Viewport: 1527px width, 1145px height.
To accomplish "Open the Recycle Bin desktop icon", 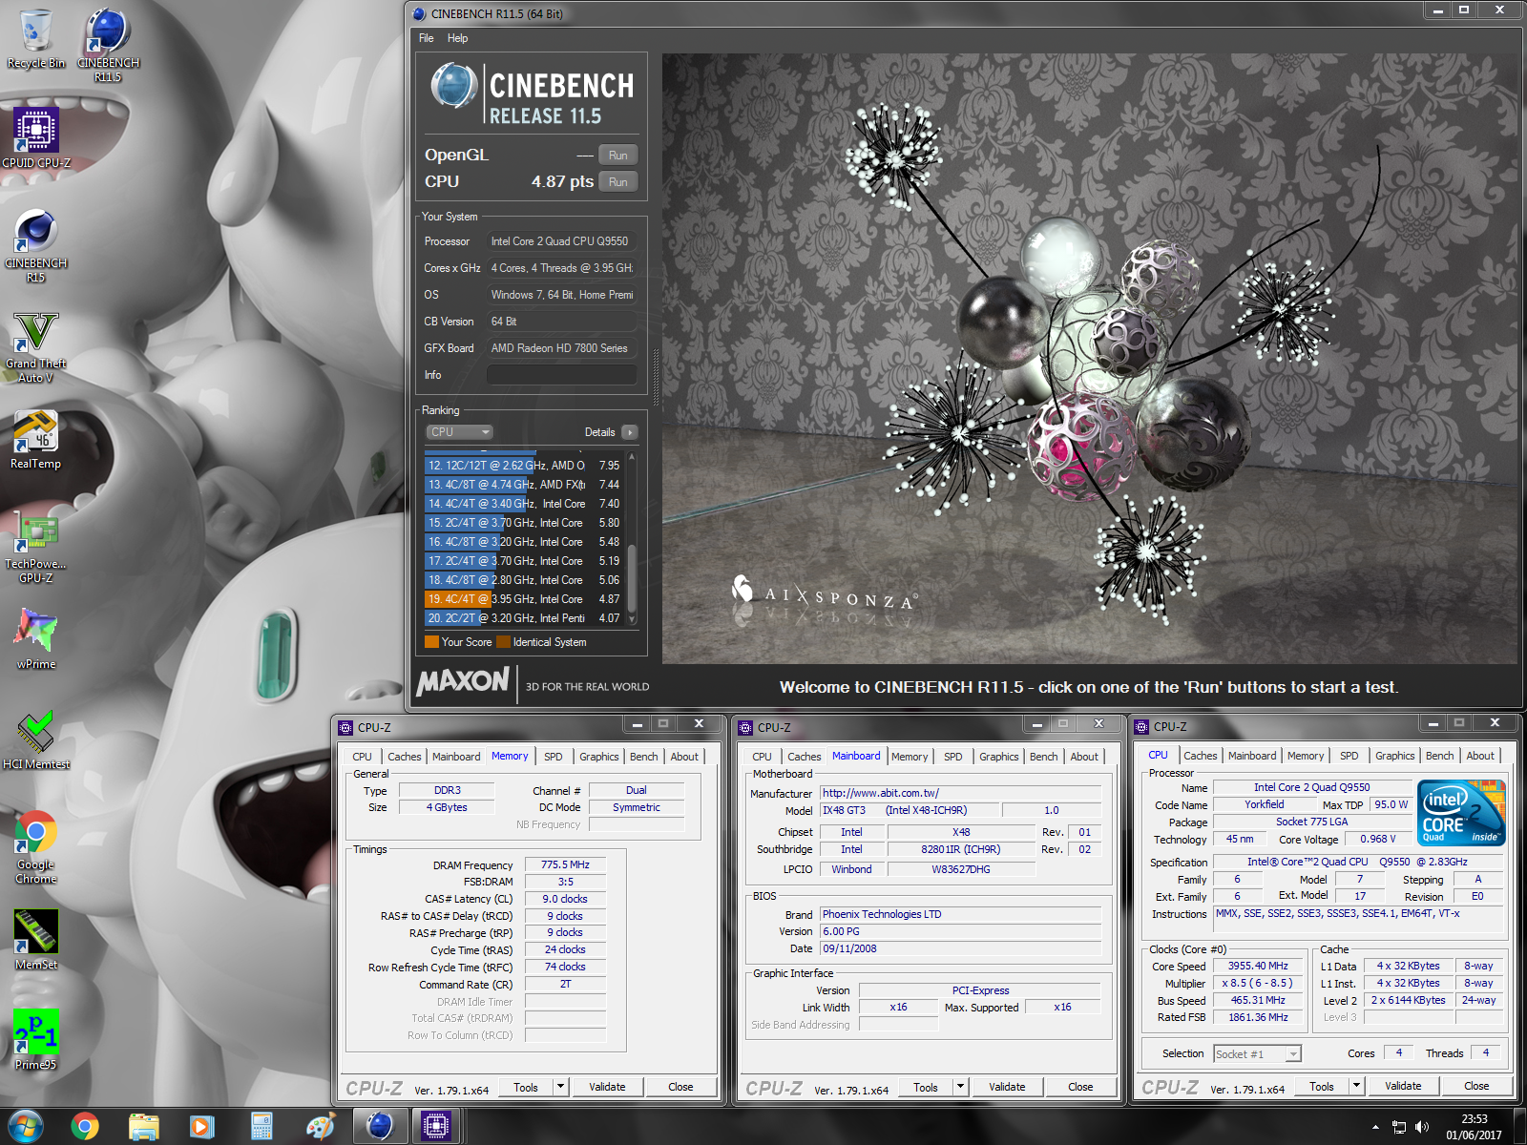I will (x=36, y=38).
